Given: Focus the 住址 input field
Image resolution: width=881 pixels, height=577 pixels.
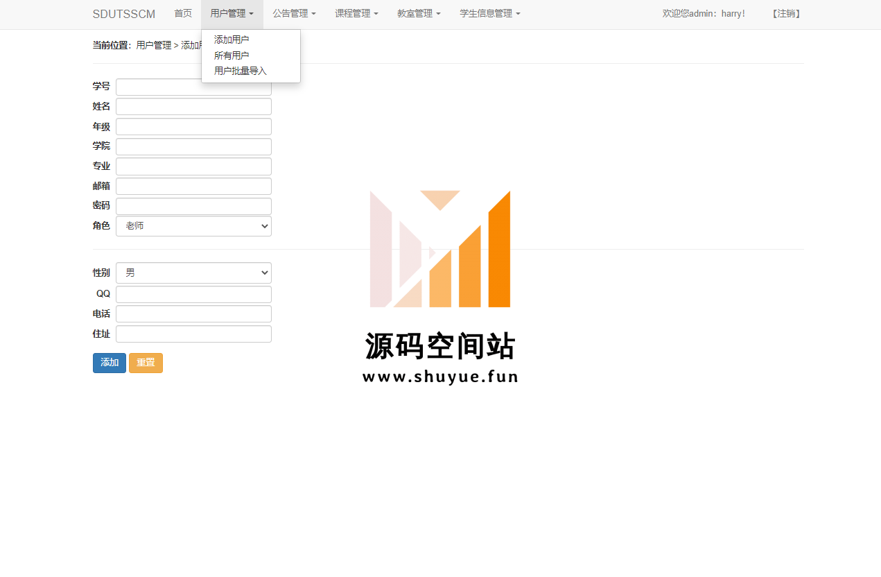Looking at the screenshot, I should pos(193,334).
